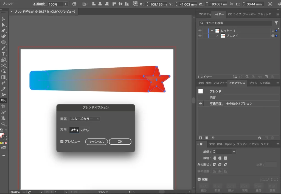The width and height of the screenshot is (281, 194).
Task: Toggle the 破線 dashed line checkbox
Action: click(x=199, y=179)
